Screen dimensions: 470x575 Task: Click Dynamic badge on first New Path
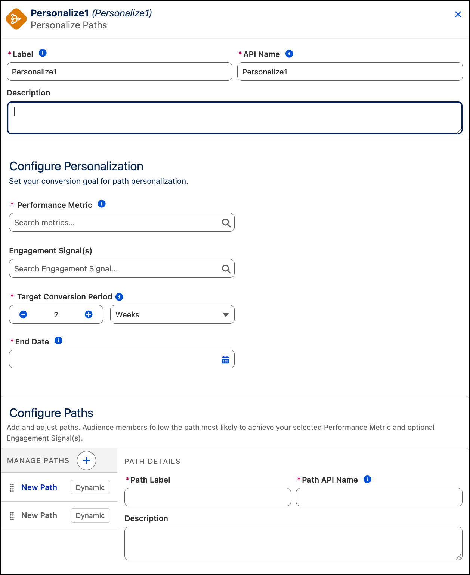[90, 487]
